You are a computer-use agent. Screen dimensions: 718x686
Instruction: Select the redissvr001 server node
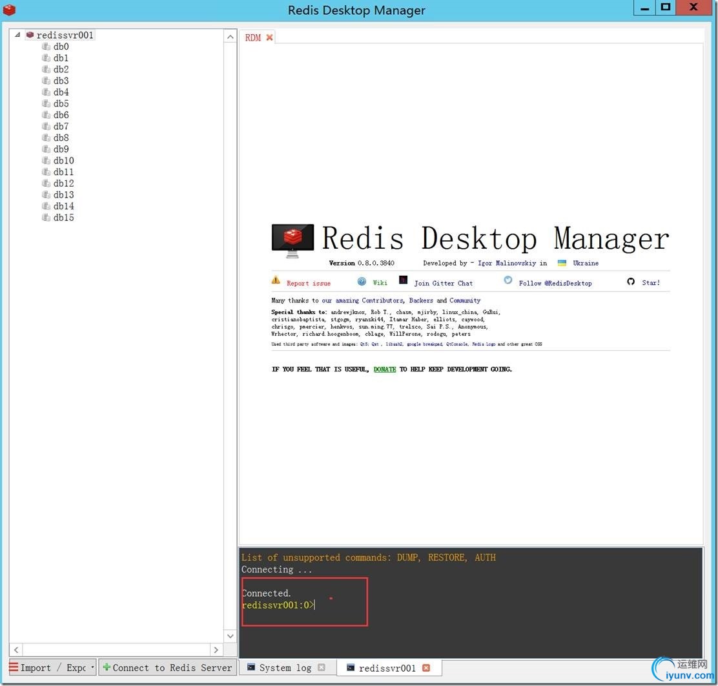(65, 35)
